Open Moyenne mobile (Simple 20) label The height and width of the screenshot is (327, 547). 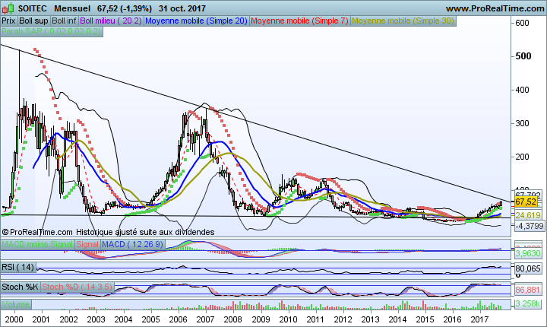pyautogui.click(x=196, y=21)
